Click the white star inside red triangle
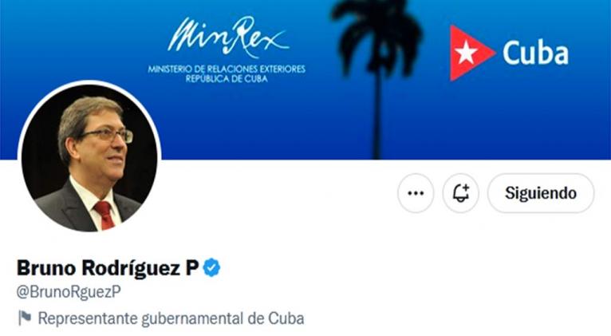The width and height of the screenshot is (611, 336). (x=466, y=53)
